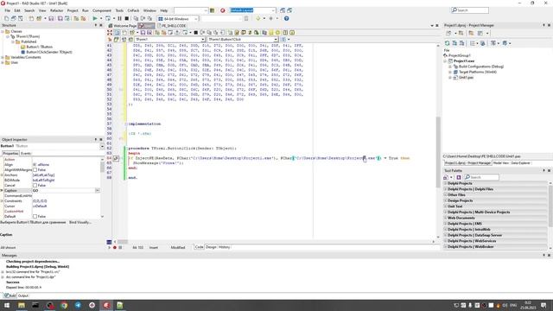This screenshot has width=553, height=311.
Task: Switch to the History view tab
Action: point(225,247)
